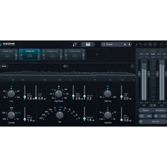Click the Low Cut slider handle
Image resolution: width=167 pixels, height=167 pixels.
[x=36, y=98]
